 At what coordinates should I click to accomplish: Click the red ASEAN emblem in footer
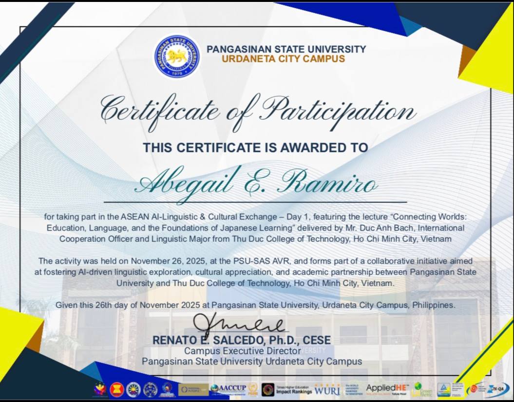(x=117, y=389)
